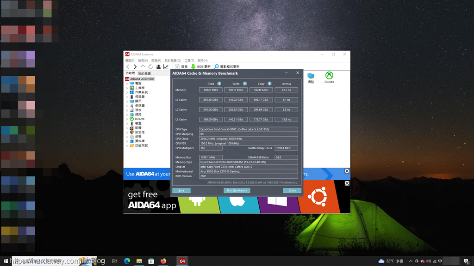
Task: Click the Motherboard field Asus ROG Strix Z370-G
Action: (x=249, y=172)
